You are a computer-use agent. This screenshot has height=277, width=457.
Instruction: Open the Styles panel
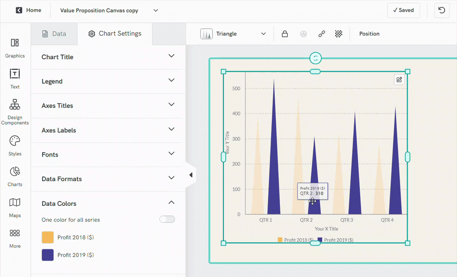pos(15,144)
